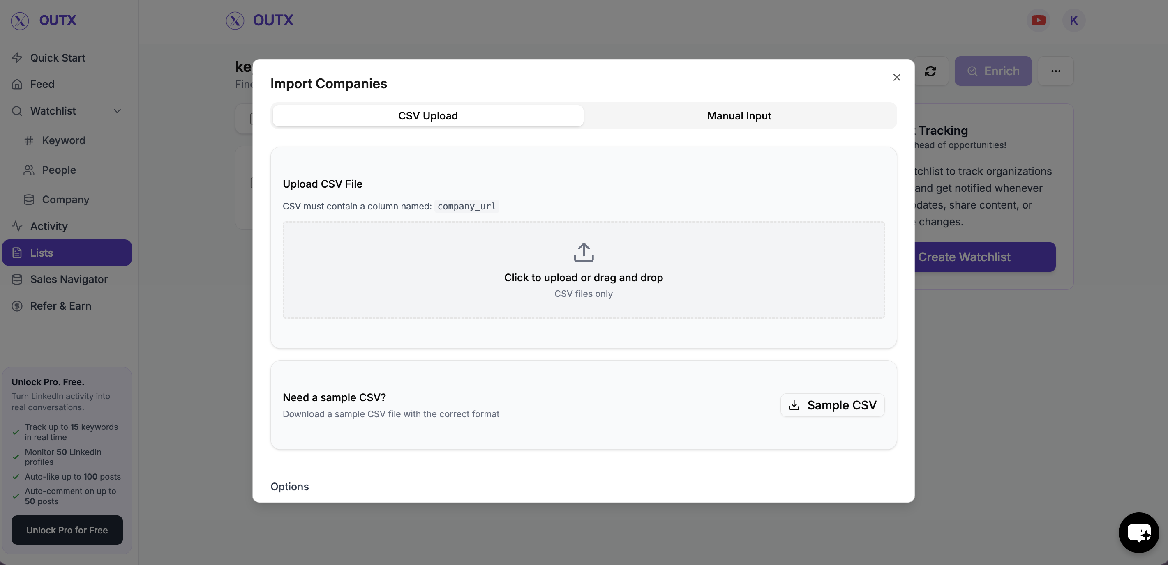Image resolution: width=1168 pixels, height=565 pixels.
Task: Switch to the Manual Input tab
Action: coord(739,116)
